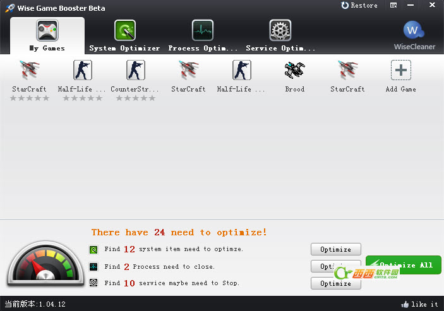
Task: Set star rating under CounterStr...
Action: (x=136, y=98)
